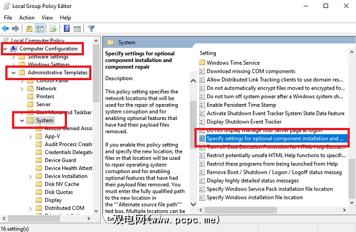This screenshot has width=356, height=232.
Task: Expand the Device Installation node
Action: (30, 177)
